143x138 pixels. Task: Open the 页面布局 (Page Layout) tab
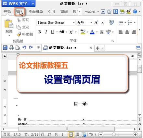click(x=35, y=12)
